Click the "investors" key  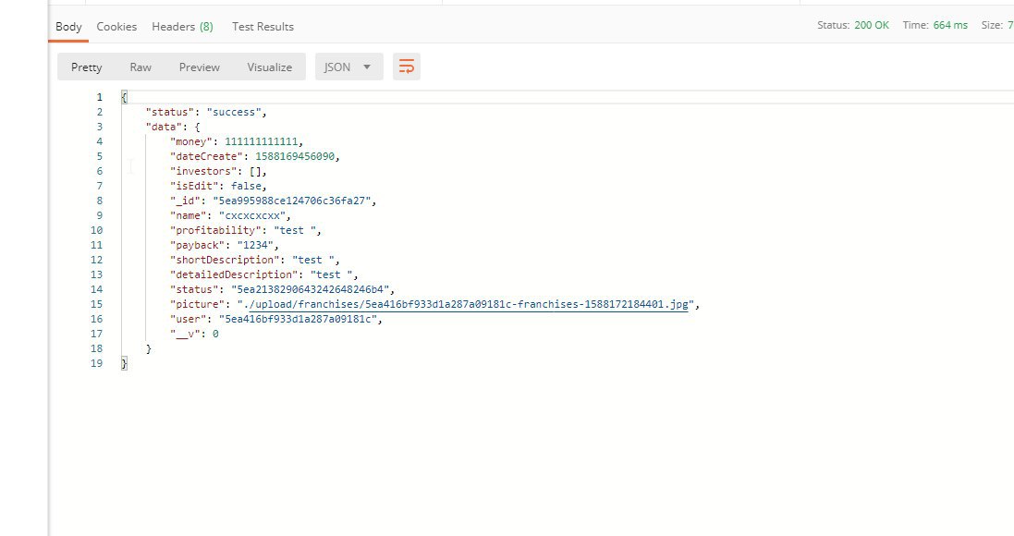click(x=203, y=171)
